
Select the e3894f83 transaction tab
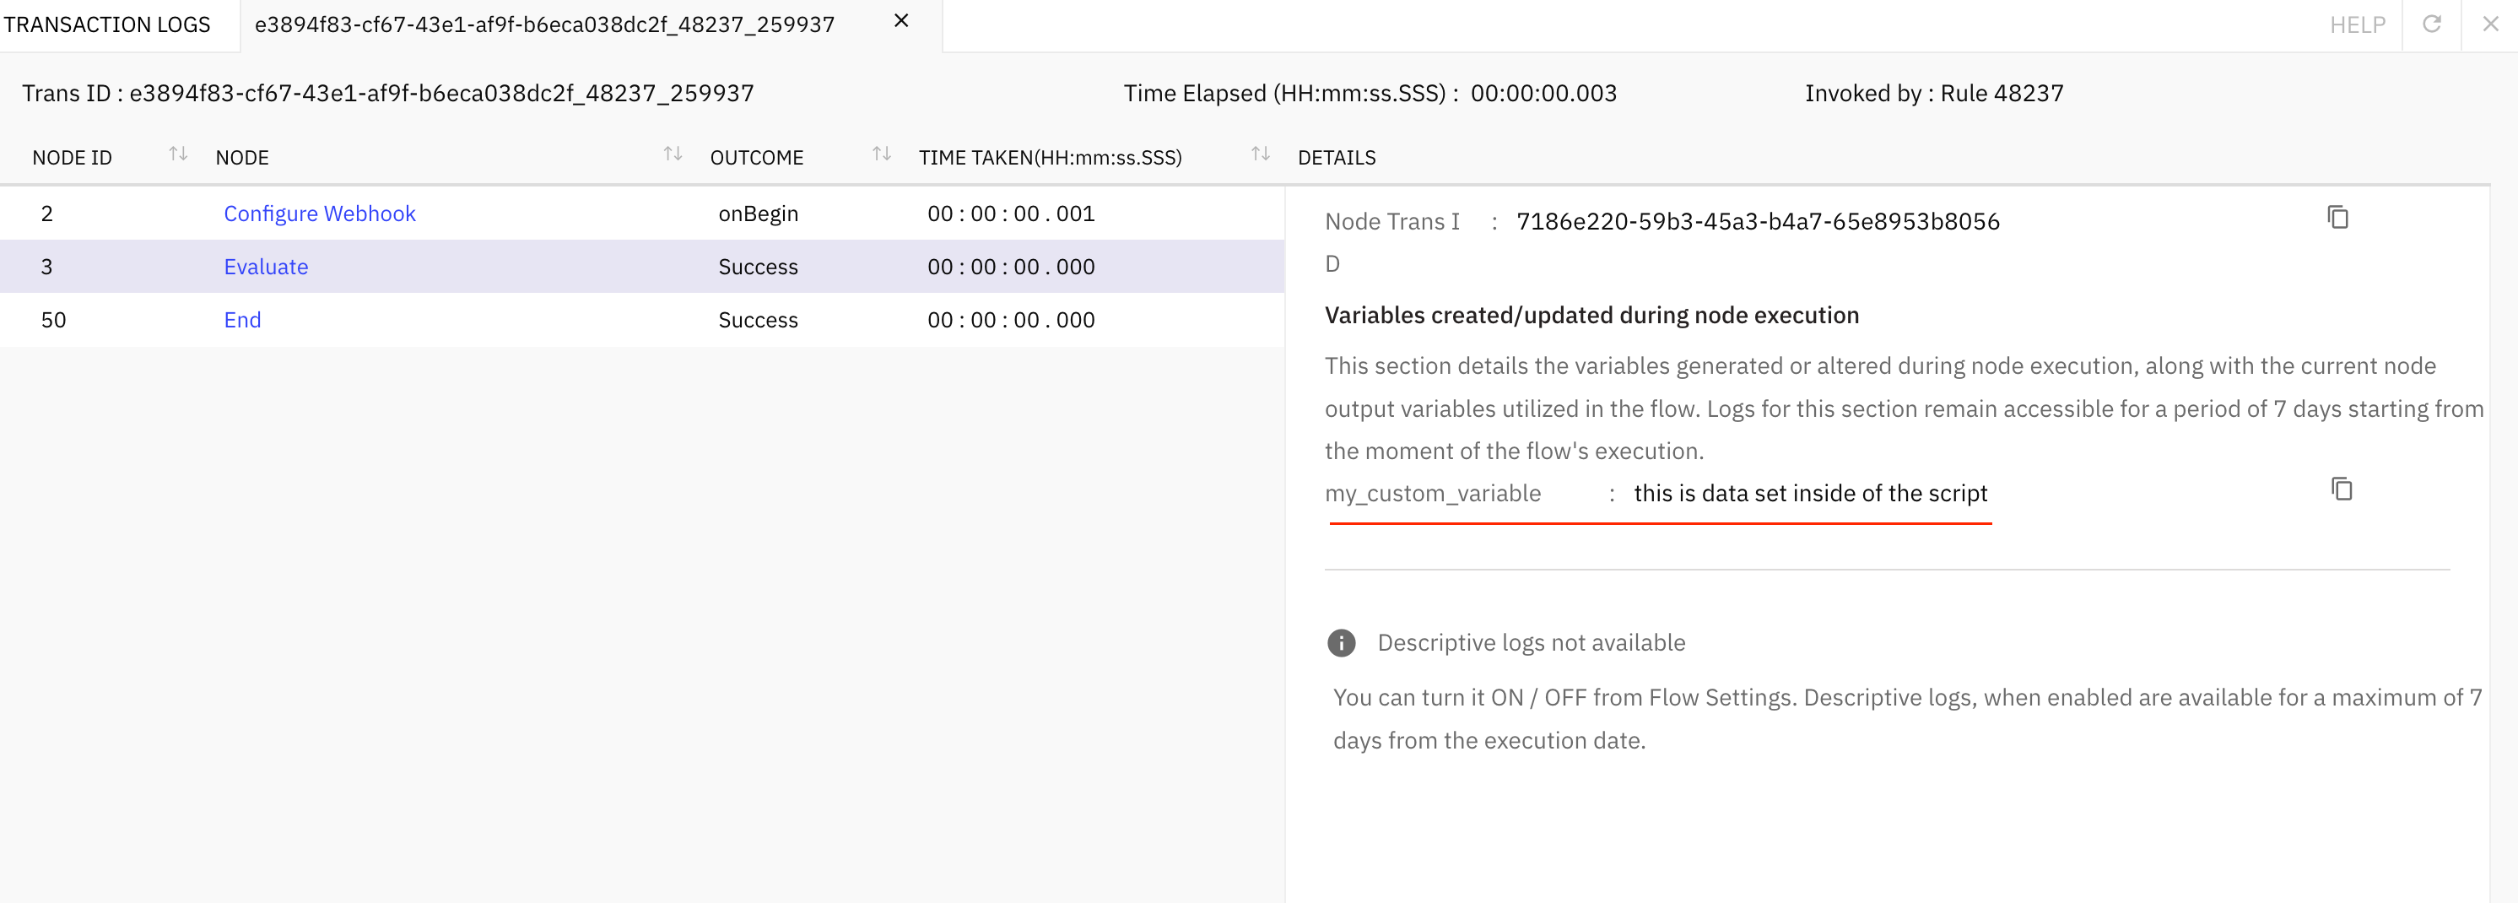point(544,24)
